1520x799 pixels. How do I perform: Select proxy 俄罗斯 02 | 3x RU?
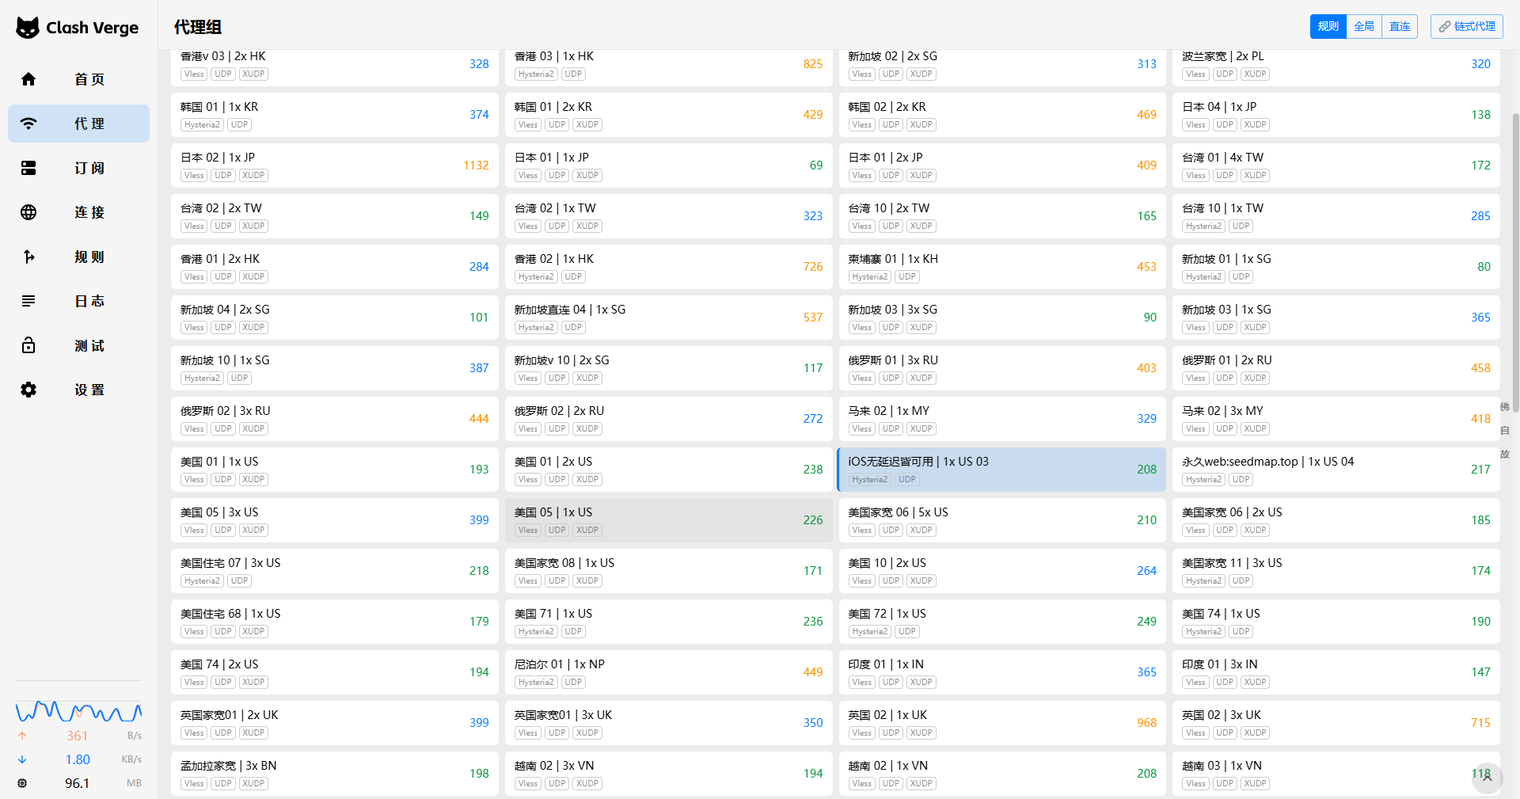[334, 419]
